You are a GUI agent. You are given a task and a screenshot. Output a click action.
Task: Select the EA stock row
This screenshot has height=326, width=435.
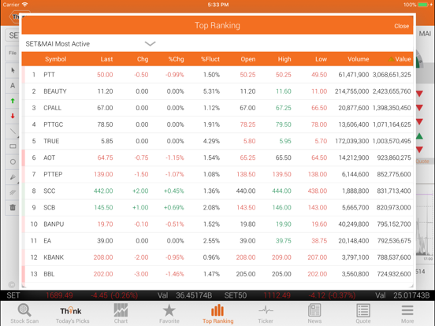click(217, 241)
